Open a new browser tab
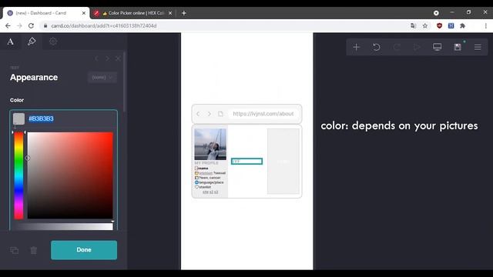Screen dimensions: 493x277 tap(184, 13)
